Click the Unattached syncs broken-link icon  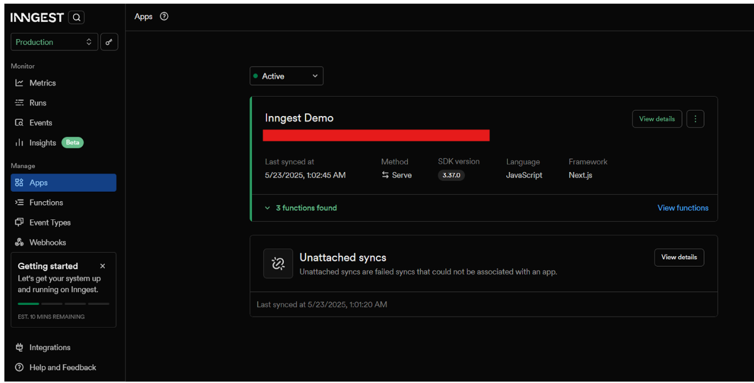[278, 264]
